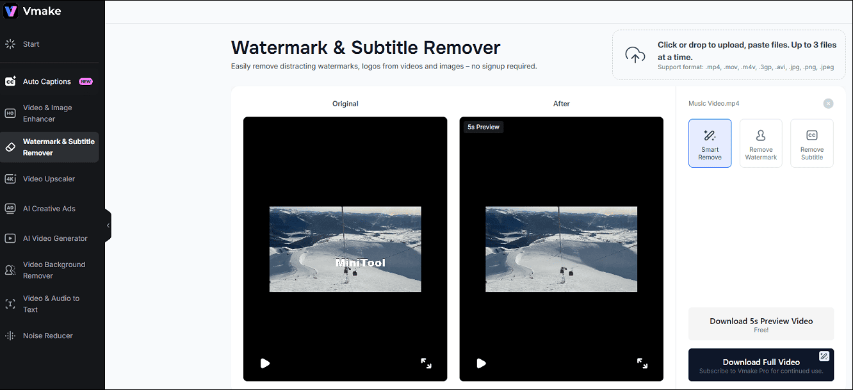Click the Noise Reducer waveform icon
Viewport: 853px width, 390px height.
pyautogui.click(x=10, y=336)
